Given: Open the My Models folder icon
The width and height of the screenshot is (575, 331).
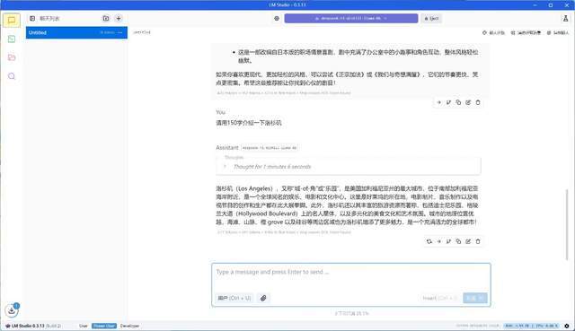Looking at the screenshot, I should 12,57.
